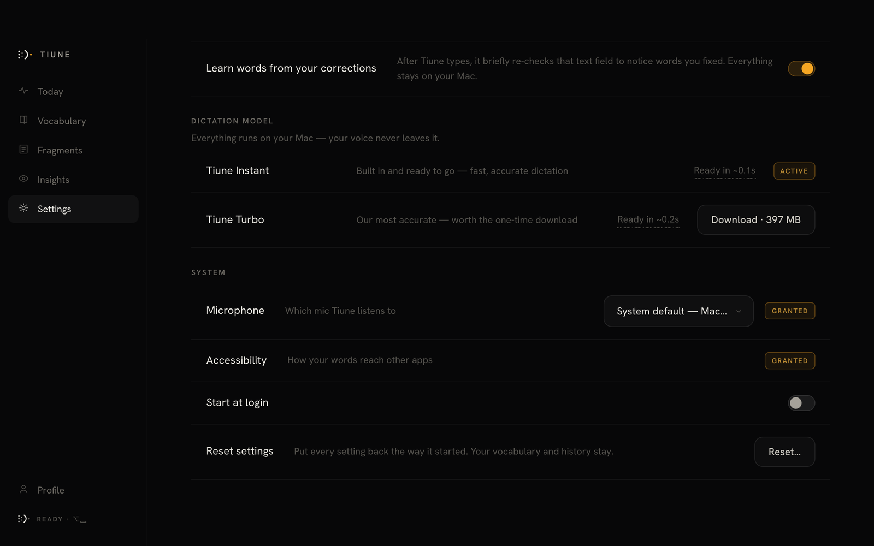Click the READY status logo icon
Screen dimensions: 874x546
click(23, 519)
